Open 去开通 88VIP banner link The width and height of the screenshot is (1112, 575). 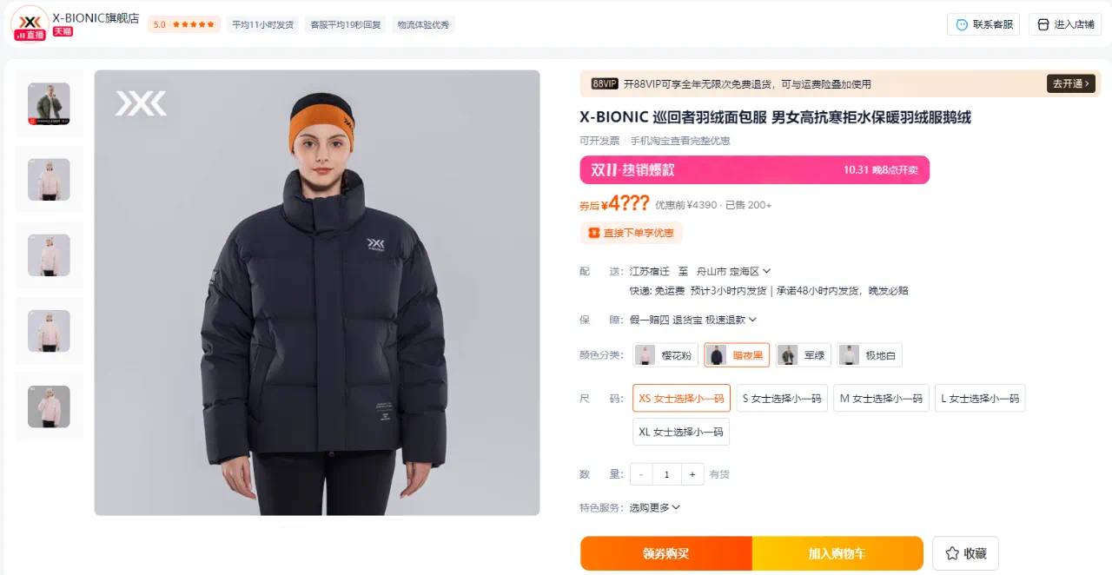(1071, 84)
